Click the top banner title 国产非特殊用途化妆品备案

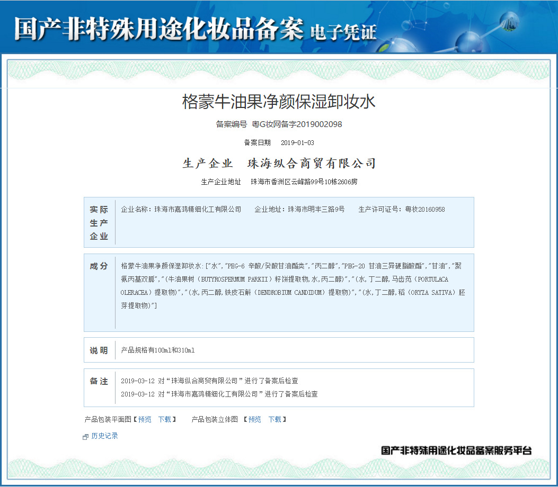pyautogui.click(x=159, y=28)
